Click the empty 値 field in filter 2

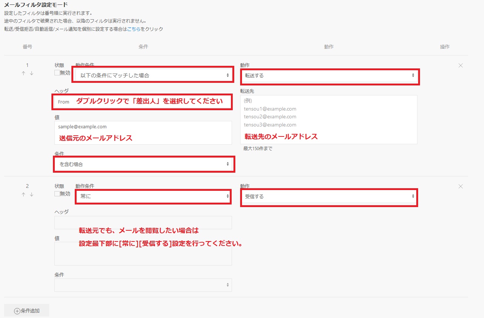(143, 254)
